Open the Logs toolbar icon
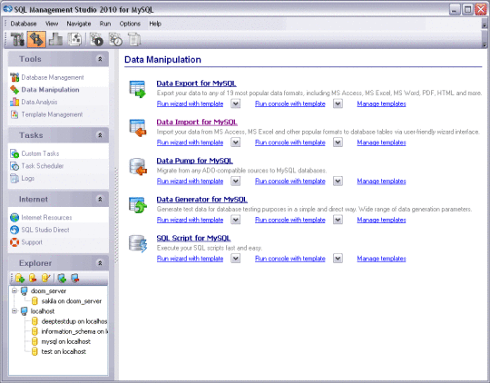Screen dimensions: 490x383 (134, 39)
